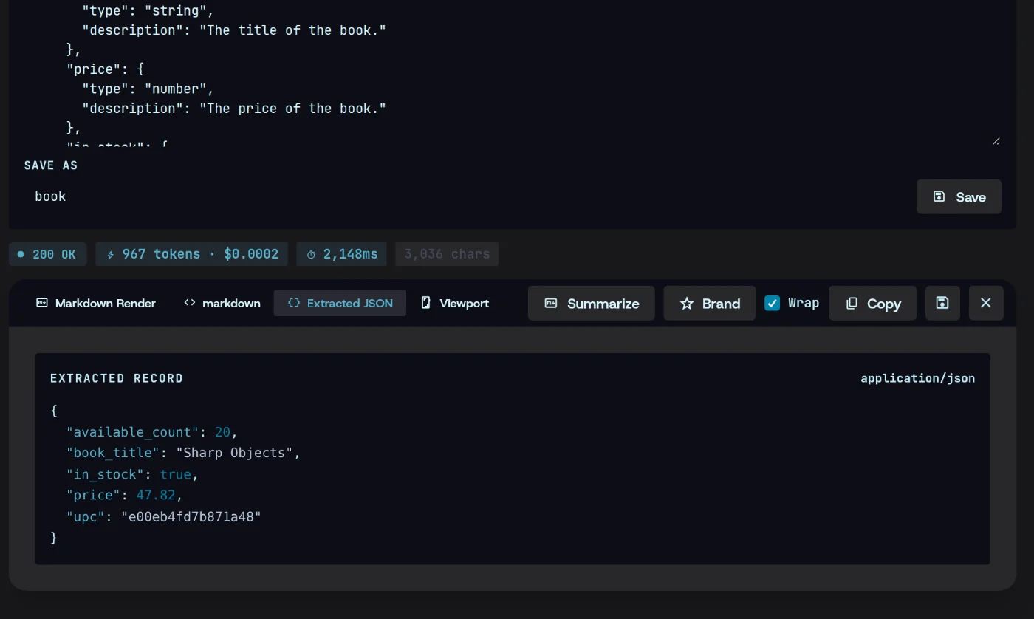Click the Save button next to book
1034x619 pixels.
pyautogui.click(x=959, y=196)
